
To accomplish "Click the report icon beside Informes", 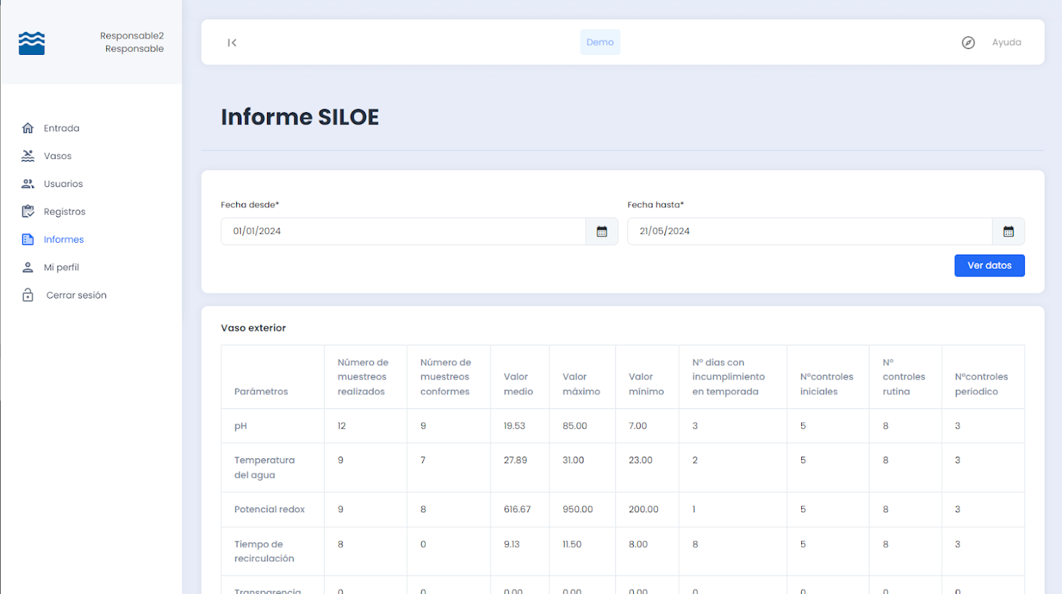I will click(28, 239).
